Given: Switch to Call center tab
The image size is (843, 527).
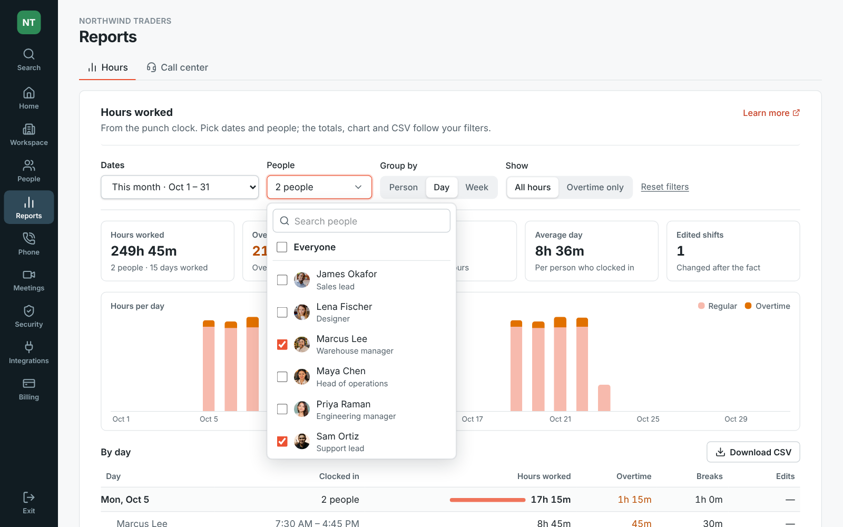Looking at the screenshot, I should (177, 67).
